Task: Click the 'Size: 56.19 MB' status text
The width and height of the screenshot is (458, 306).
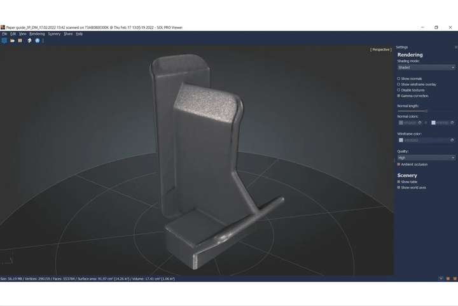Action: click(x=11, y=279)
